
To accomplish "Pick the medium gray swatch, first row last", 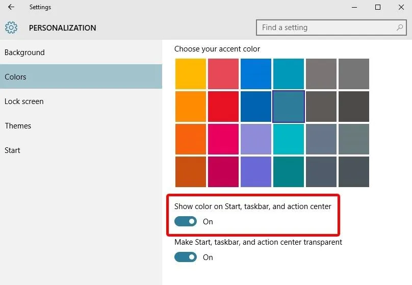I will point(354,74).
